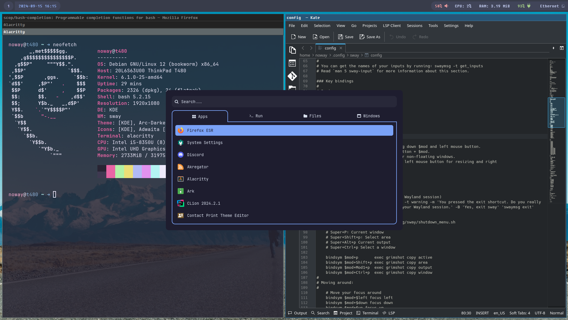Select workspace 1 in the top bar
Viewport: 568px width, 320px height.
pos(9,6)
